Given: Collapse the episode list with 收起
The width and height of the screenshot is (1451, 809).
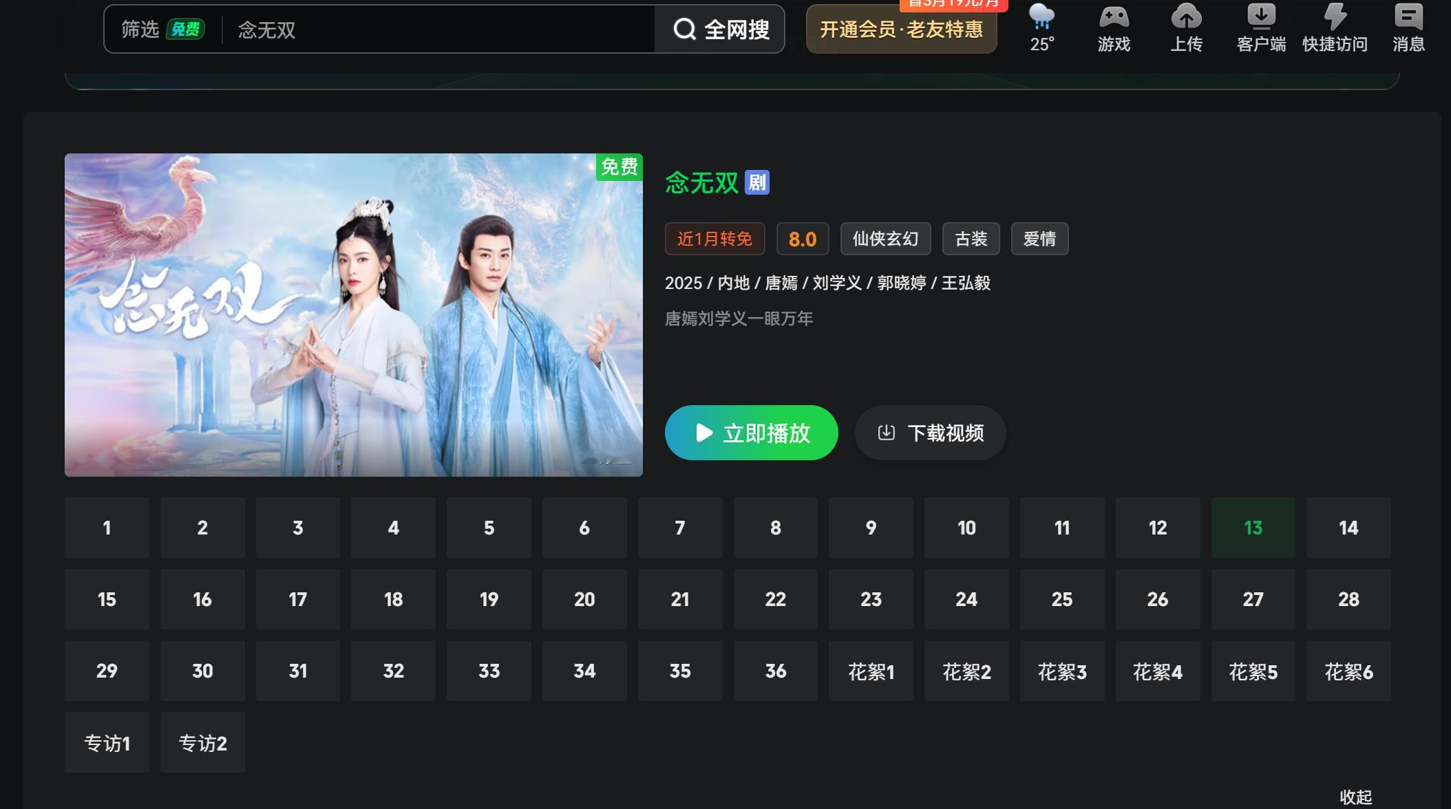Looking at the screenshot, I should [1356, 797].
